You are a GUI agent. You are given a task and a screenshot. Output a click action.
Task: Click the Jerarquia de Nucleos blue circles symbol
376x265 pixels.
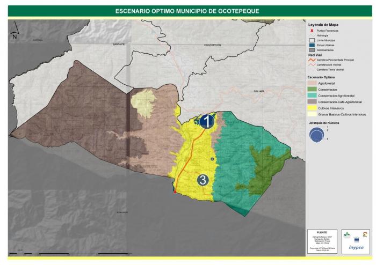(316, 135)
